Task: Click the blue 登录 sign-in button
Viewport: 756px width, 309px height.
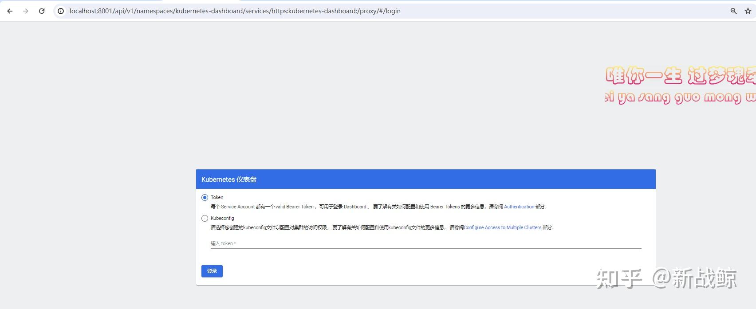Action: (x=212, y=271)
